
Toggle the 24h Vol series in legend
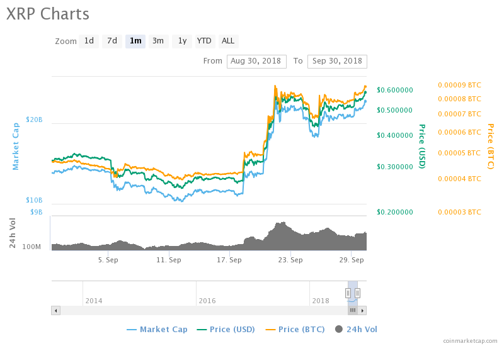(356, 329)
